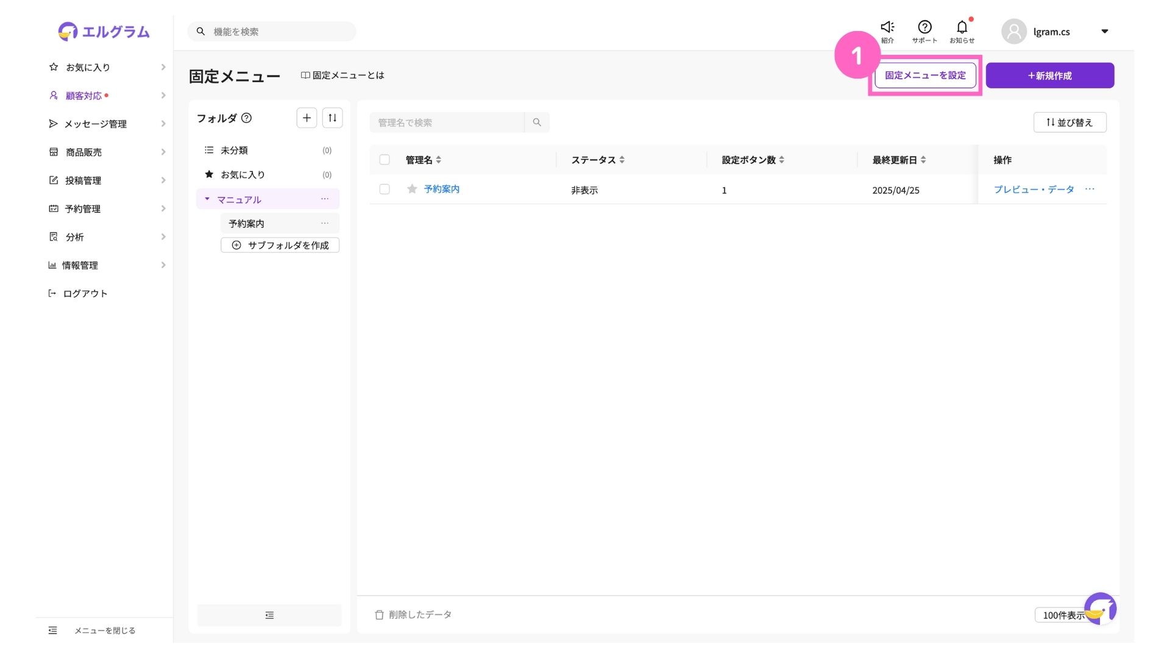Open the lgram.cs account dropdown
The image size is (1170, 658).
click(1104, 32)
